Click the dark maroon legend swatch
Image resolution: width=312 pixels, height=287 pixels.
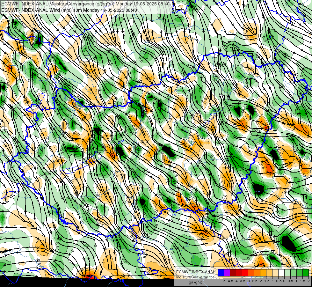(x=233, y=273)
